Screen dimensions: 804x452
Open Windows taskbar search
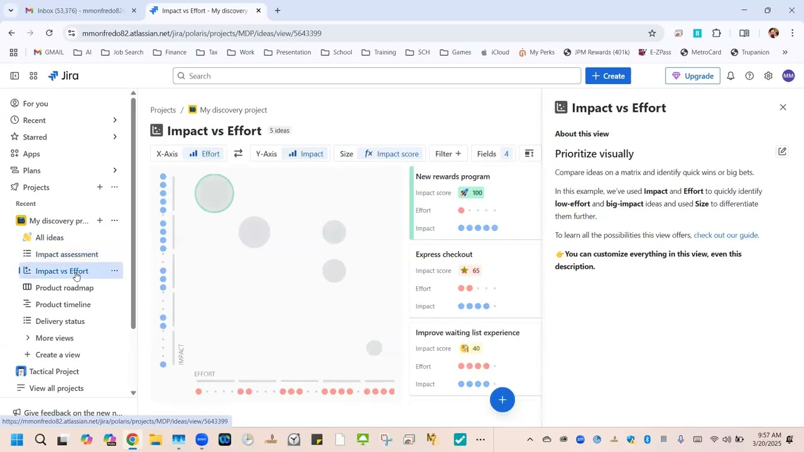tap(40, 439)
